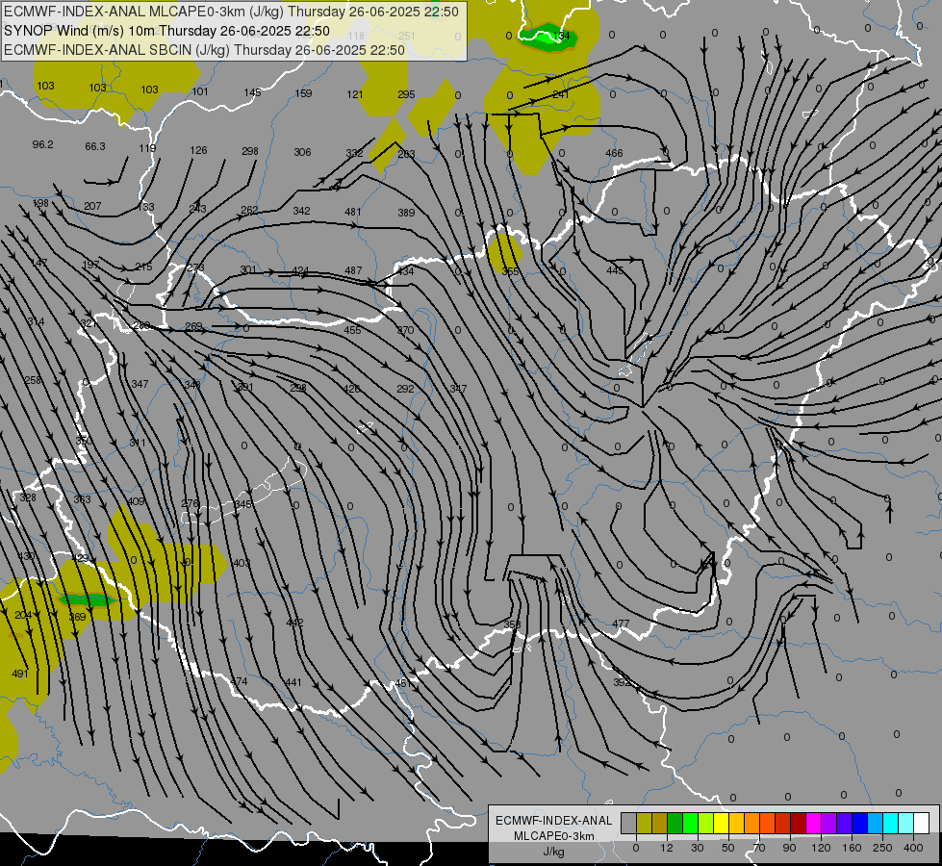Image resolution: width=942 pixels, height=866 pixels.
Task: Click the legend tick label '90'
Action: 789,848
